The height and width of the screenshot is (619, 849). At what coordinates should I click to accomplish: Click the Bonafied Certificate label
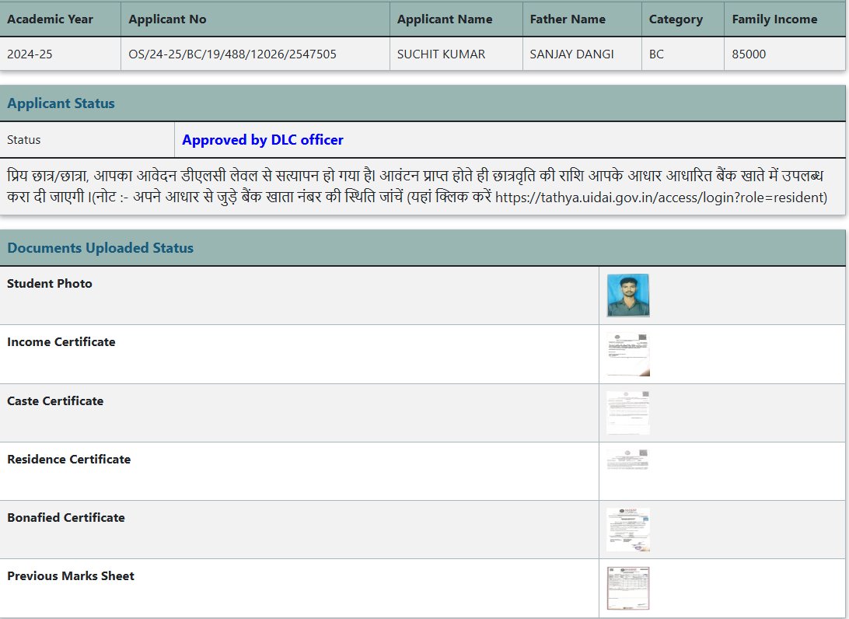(66, 517)
